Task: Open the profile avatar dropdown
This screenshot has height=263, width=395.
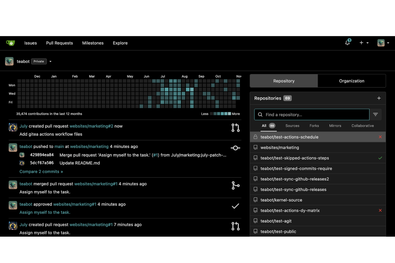Action: click(381, 43)
